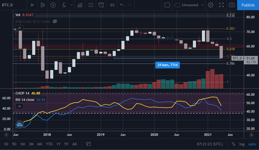
Task: Set the date range to 1Y
Action: click(58, 144)
